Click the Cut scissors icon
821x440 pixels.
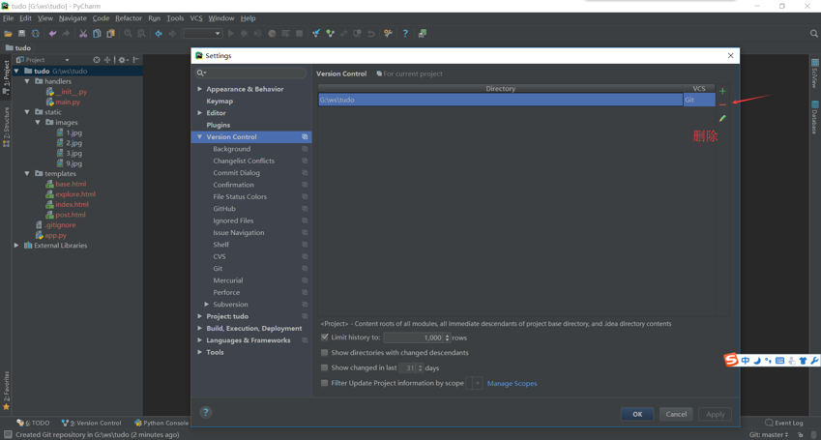83,34
